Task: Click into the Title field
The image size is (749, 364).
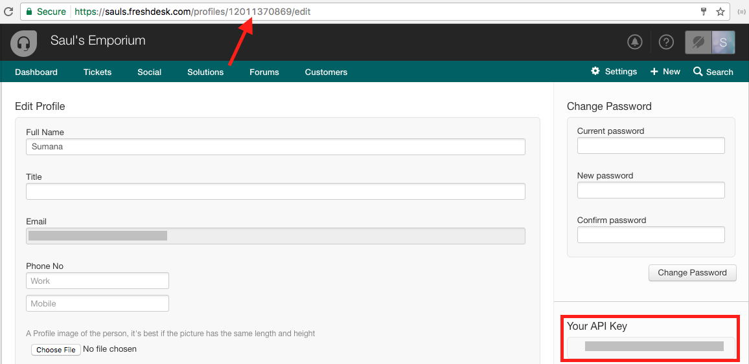Action: click(275, 191)
